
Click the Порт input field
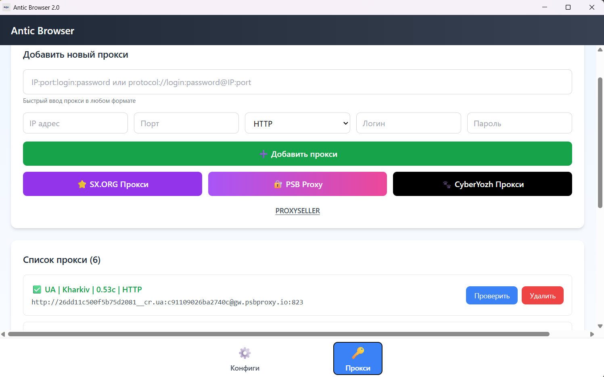coord(186,123)
